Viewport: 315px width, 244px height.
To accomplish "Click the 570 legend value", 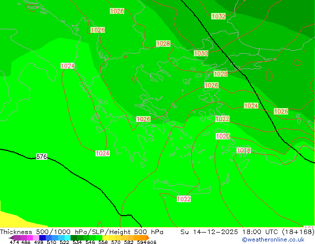I will pyautogui.click(x=116, y=242).
